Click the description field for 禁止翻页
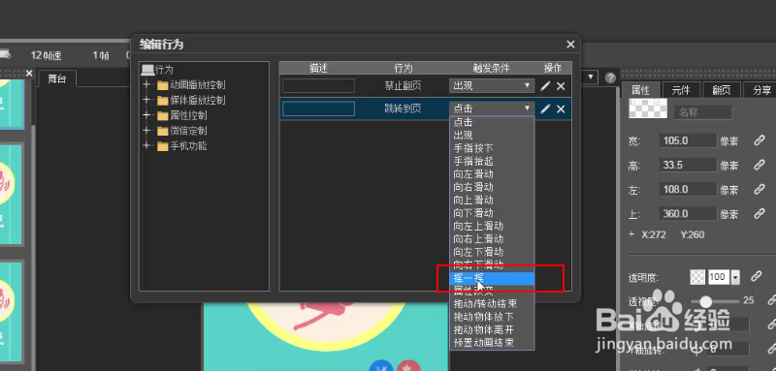This screenshot has width=776, height=371. (318, 86)
